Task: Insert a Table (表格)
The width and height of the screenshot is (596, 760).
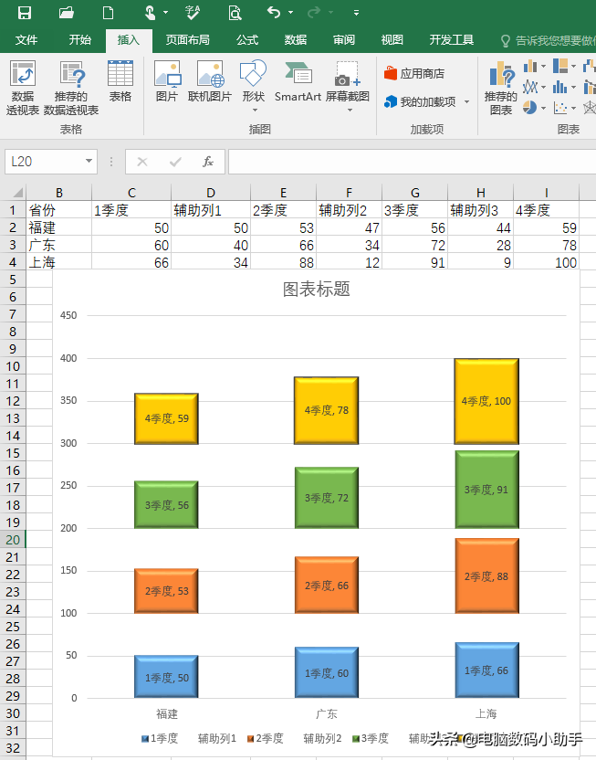Action: pyautogui.click(x=120, y=81)
